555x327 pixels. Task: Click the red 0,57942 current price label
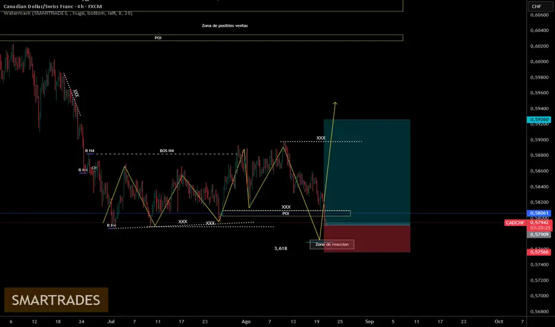coord(539,223)
